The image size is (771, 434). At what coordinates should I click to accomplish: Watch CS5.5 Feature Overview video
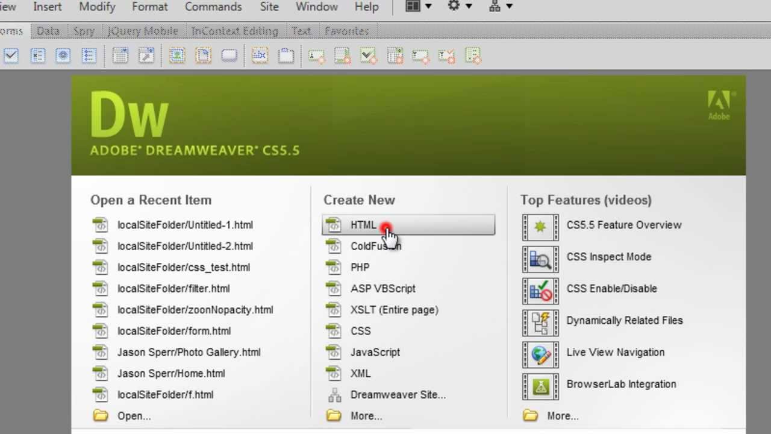coord(624,225)
